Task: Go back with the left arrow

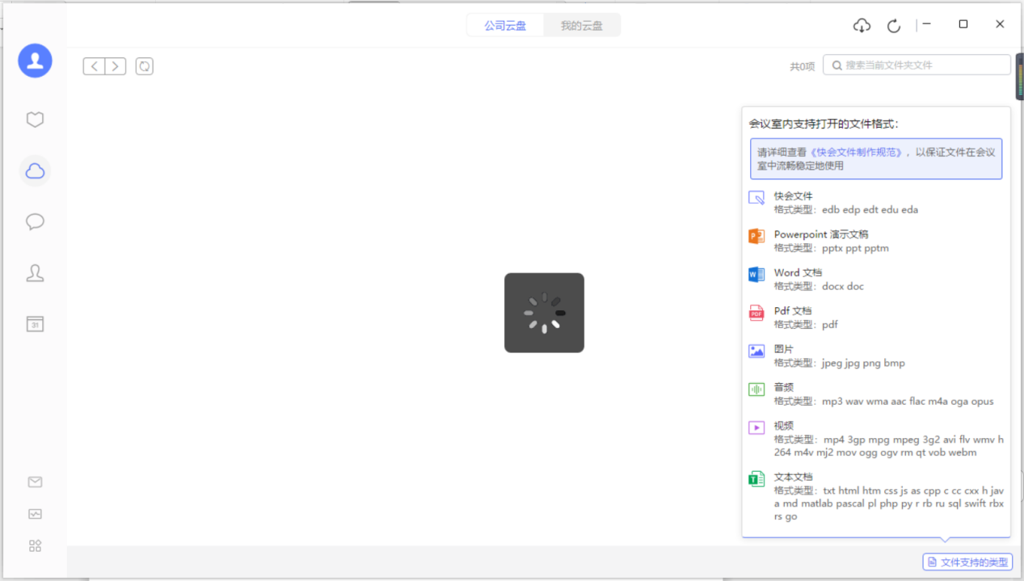Action: click(94, 66)
